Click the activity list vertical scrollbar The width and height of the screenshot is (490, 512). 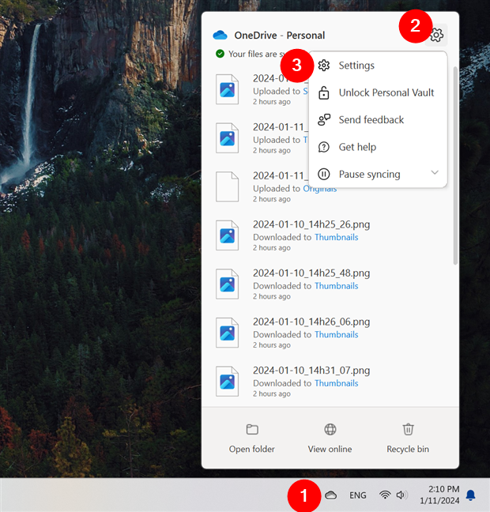click(x=455, y=166)
